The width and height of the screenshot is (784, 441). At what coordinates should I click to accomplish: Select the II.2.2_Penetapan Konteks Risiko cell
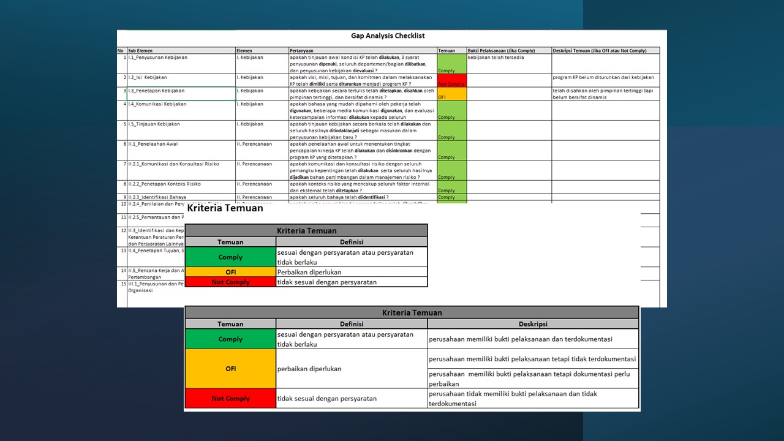pos(181,187)
